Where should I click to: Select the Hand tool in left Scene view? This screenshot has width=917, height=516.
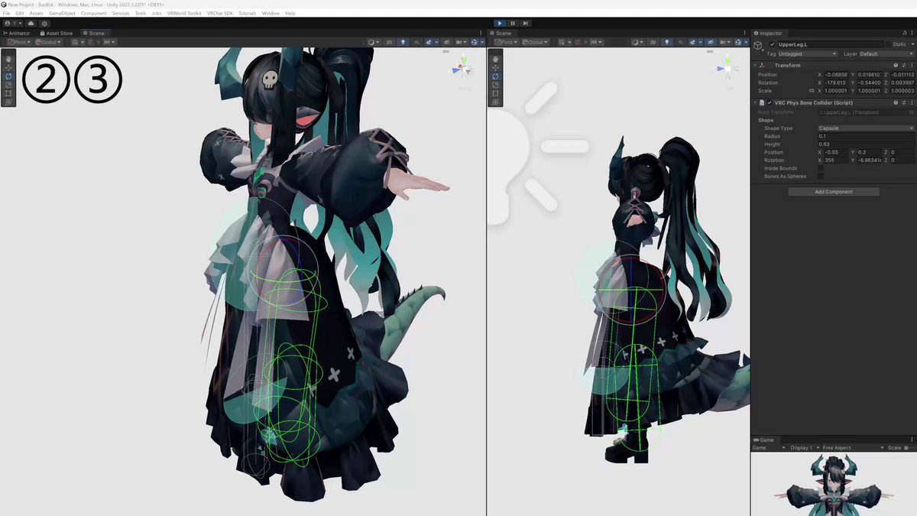[8, 60]
